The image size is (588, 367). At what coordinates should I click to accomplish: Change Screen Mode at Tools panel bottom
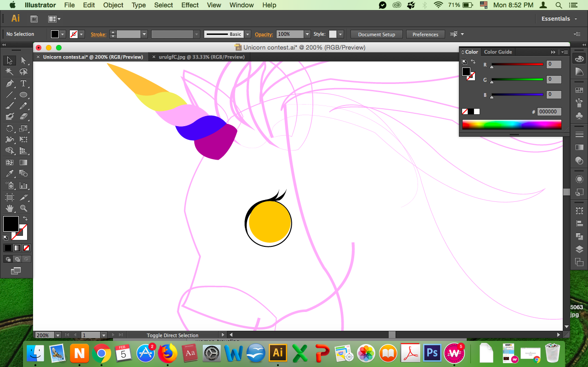point(16,271)
